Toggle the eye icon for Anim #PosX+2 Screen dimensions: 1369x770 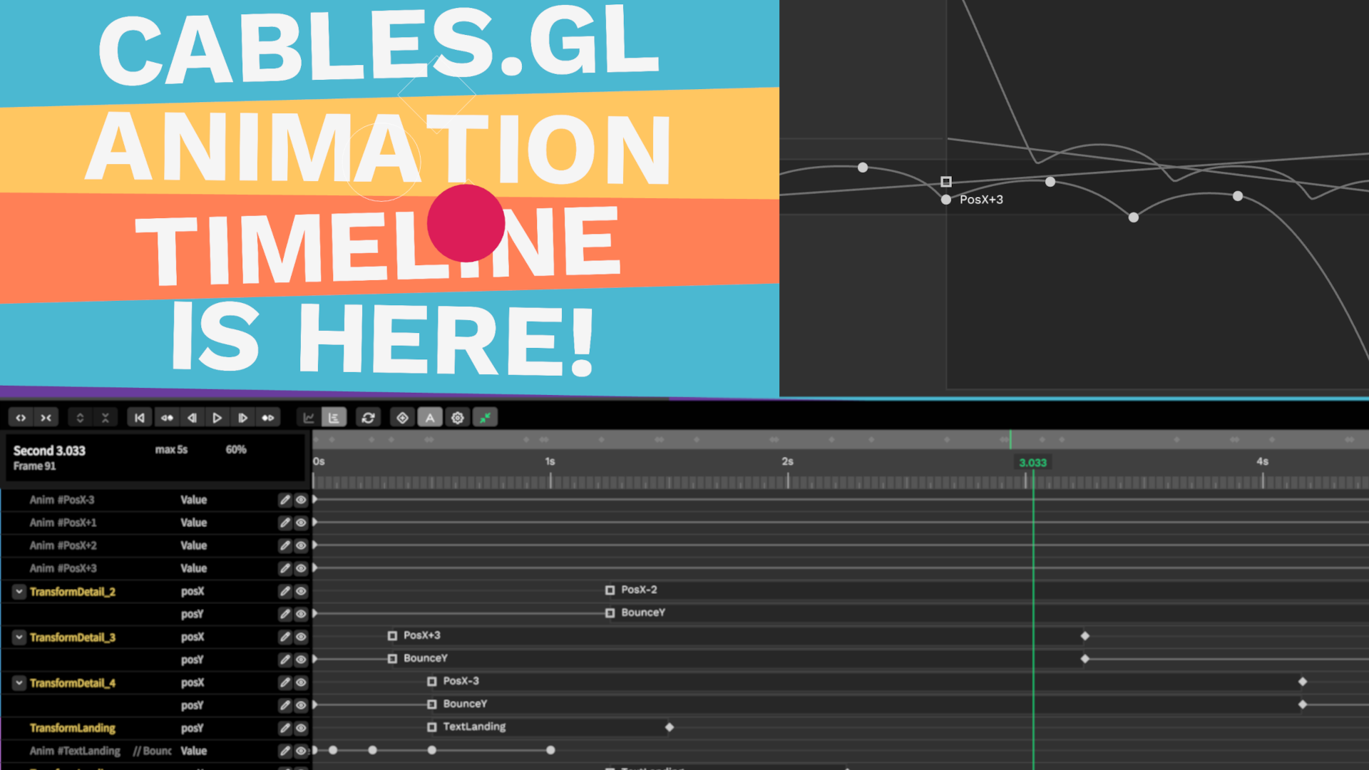click(x=301, y=545)
